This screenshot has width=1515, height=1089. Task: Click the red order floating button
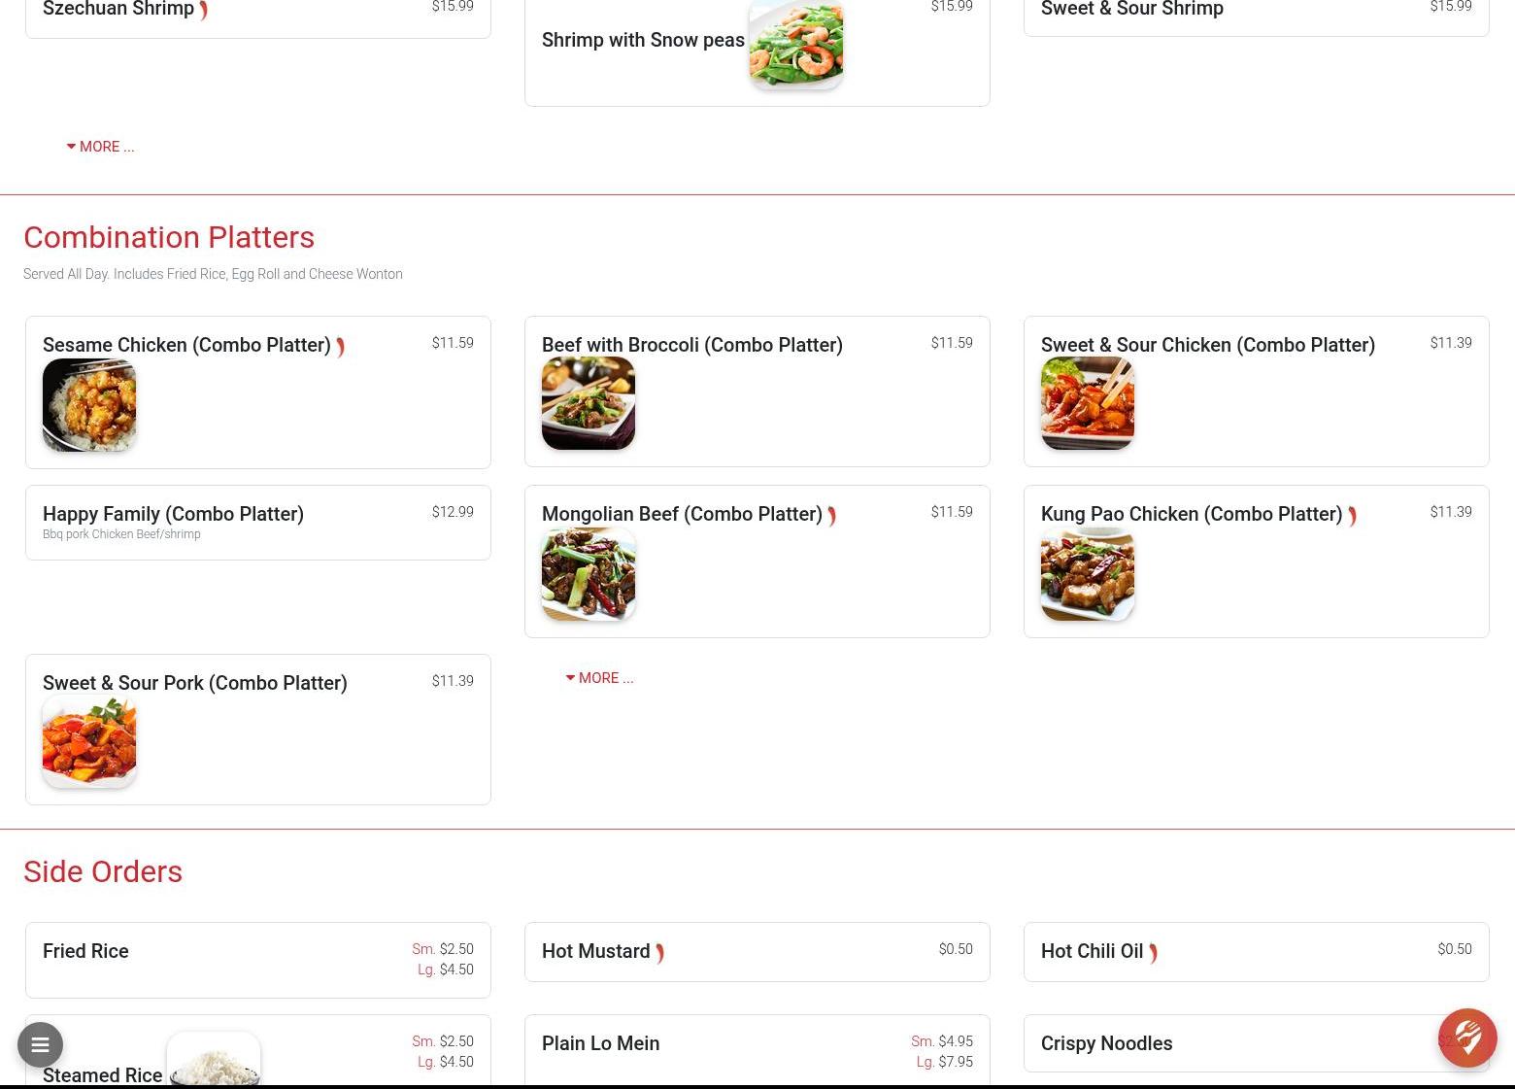(1467, 1038)
